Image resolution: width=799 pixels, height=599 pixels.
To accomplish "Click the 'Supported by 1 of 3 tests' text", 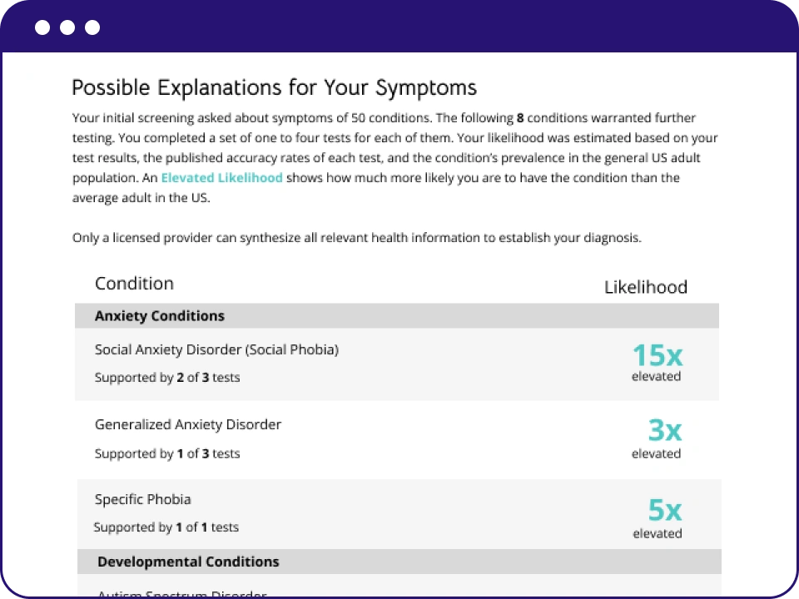I will click(x=167, y=453).
